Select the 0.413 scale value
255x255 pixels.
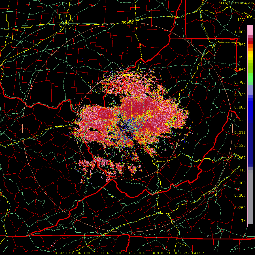[240, 170]
